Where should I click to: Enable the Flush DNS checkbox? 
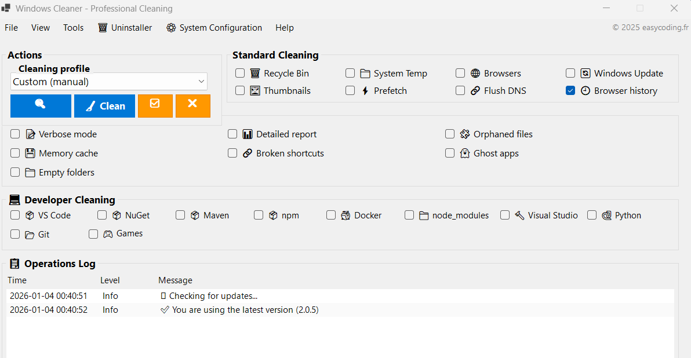tap(460, 91)
